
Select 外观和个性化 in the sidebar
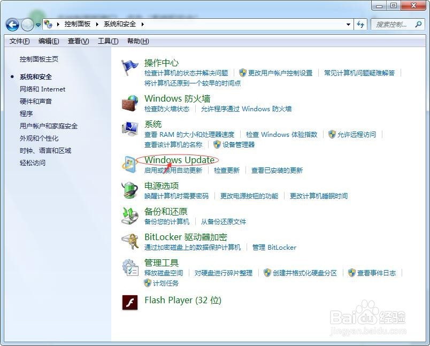(39, 138)
